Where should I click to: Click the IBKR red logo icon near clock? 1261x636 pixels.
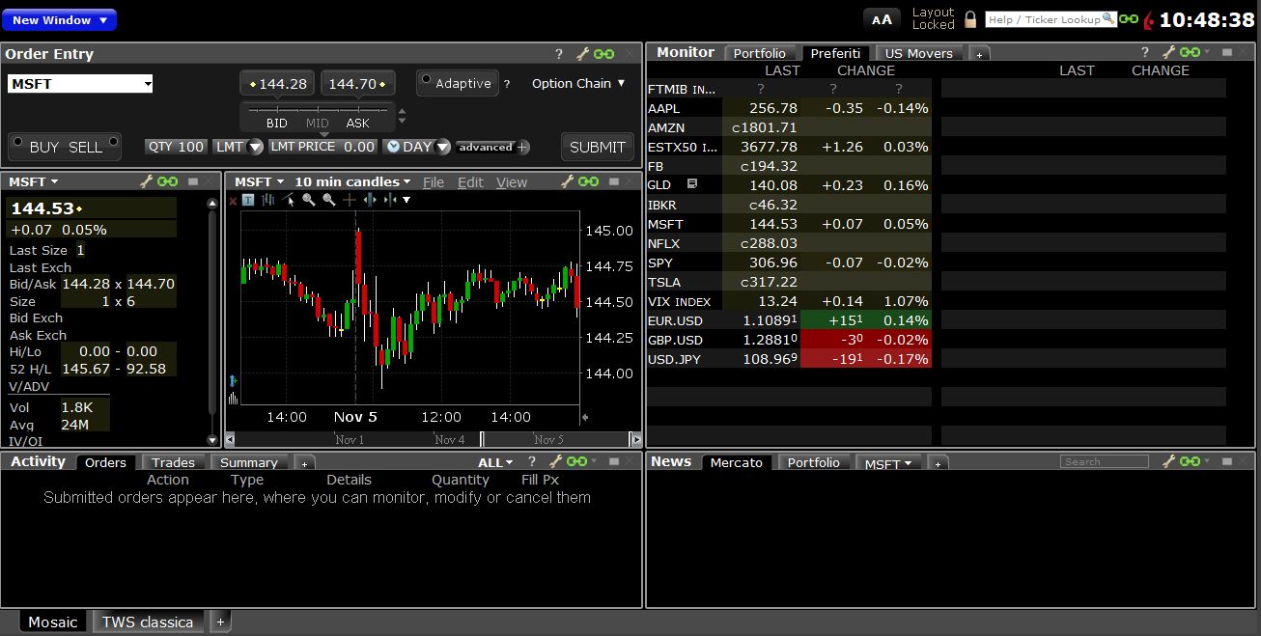click(x=1147, y=19)
